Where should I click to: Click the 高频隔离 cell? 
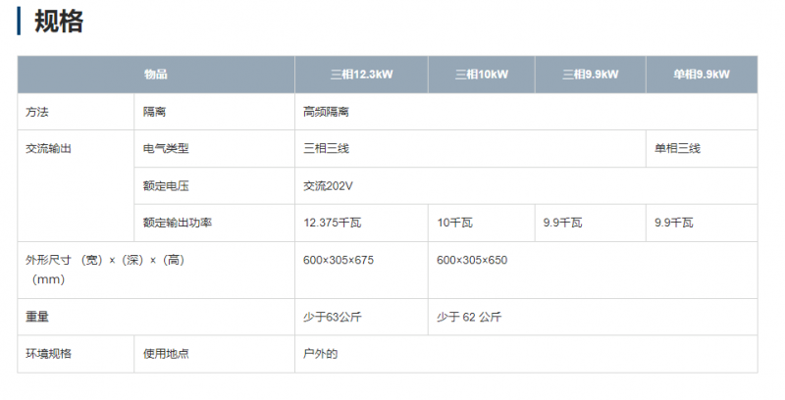pos(327,112)
